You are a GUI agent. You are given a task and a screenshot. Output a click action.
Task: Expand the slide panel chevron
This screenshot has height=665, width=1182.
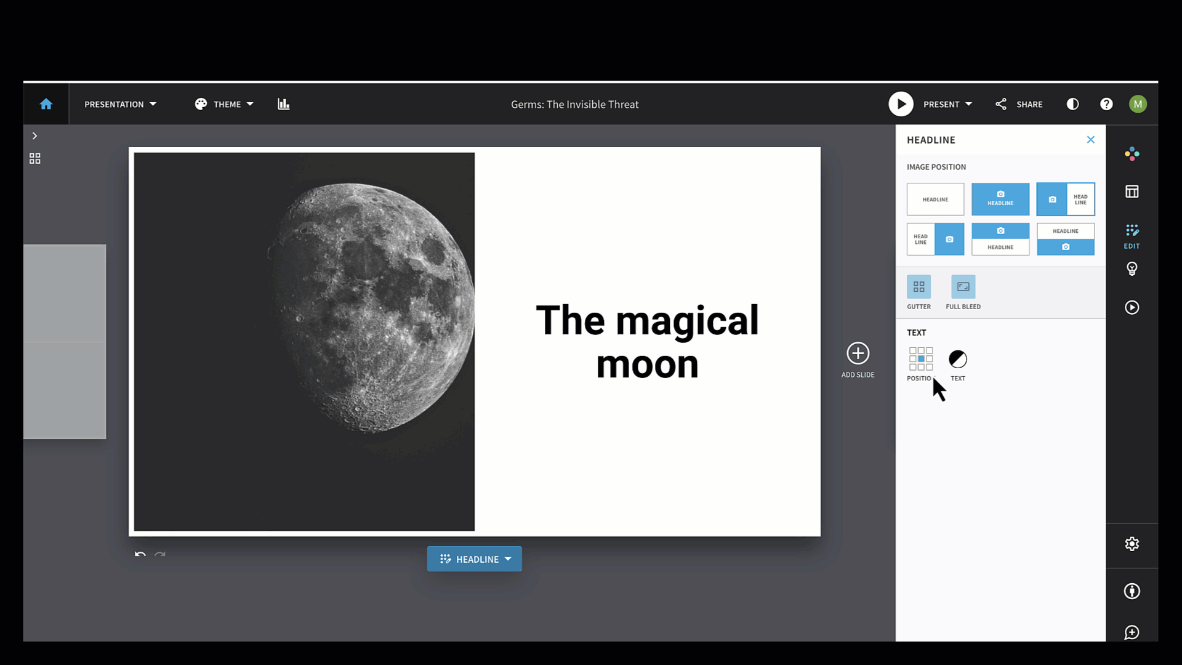34,135
